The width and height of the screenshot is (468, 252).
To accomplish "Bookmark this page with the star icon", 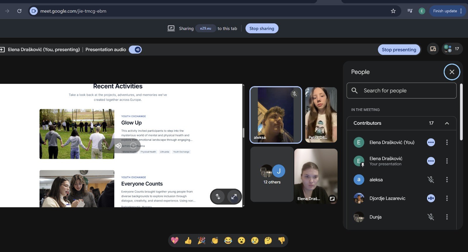I will click(x=393, y=11).
